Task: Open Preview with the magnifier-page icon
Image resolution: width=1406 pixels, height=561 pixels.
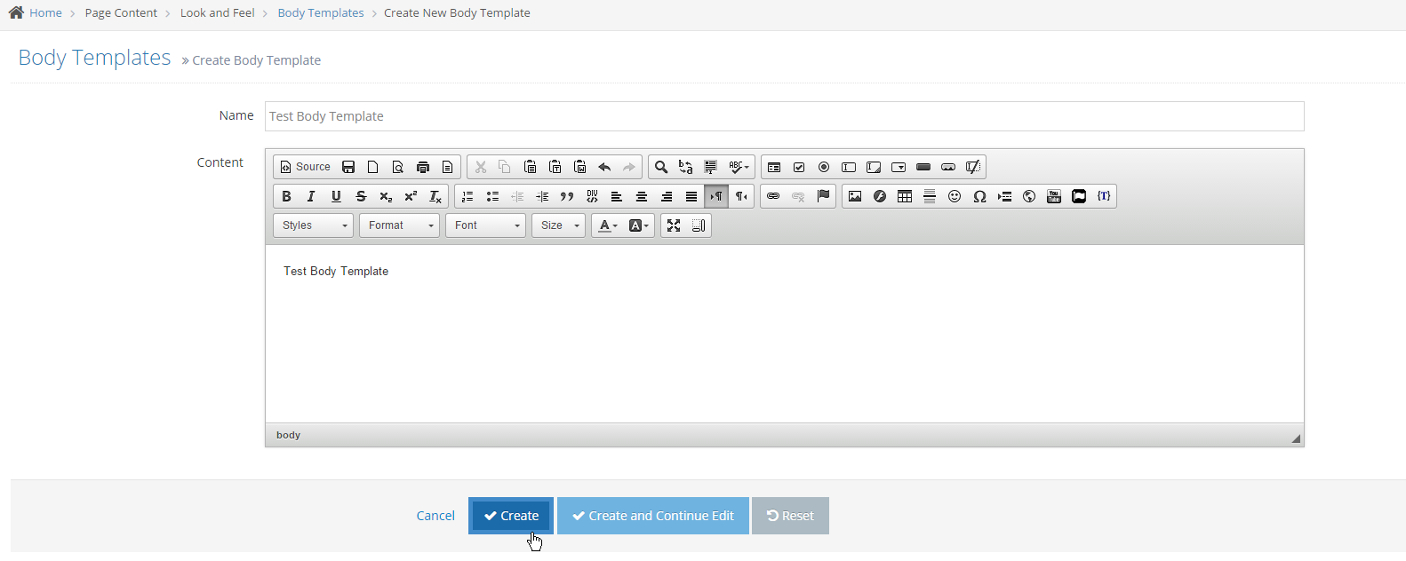Action: pyautogui.click(x=398, y=167)
